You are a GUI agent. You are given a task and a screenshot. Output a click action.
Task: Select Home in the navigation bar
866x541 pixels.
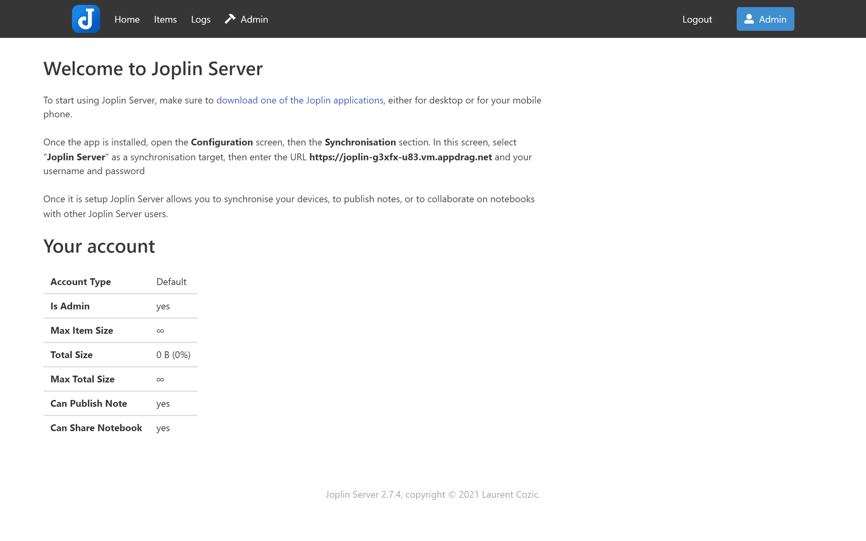coord(127,19)
